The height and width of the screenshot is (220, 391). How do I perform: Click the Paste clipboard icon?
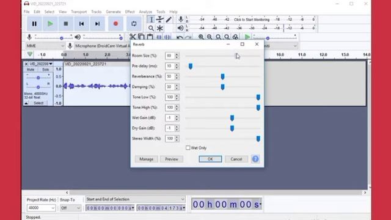[x=150, y=37]
